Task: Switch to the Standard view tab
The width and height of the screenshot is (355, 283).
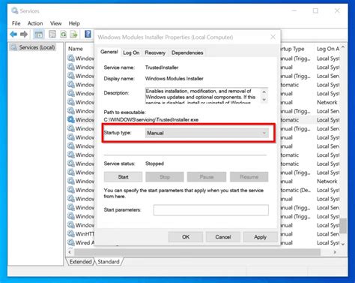Action: (x=109, y=262)
